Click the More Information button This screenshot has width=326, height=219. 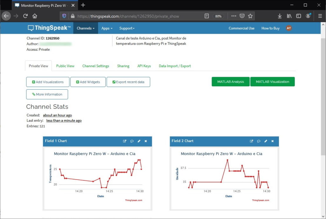click(47, 94)
